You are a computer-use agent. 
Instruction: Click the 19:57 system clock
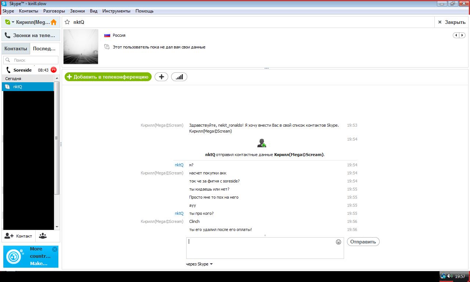coord(460,276)
